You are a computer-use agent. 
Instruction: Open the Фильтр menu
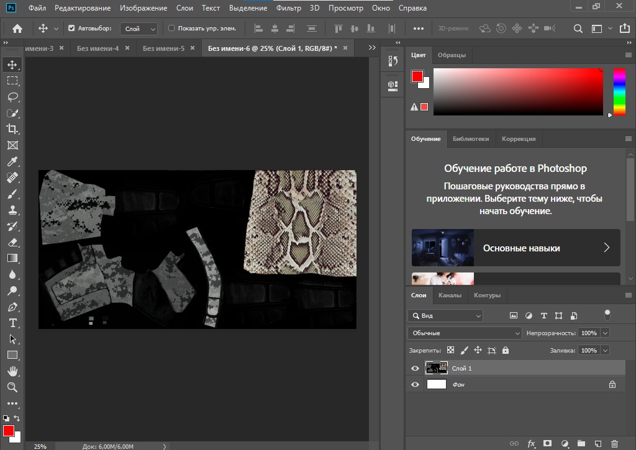[x=288, y=8]
